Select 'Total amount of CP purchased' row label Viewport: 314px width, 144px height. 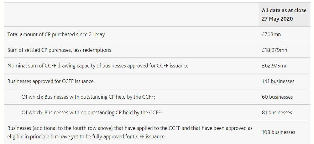[56, 34]
